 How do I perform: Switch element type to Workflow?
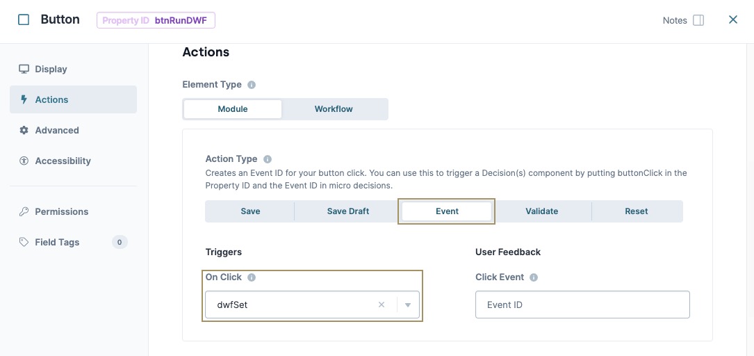(334, 109)
